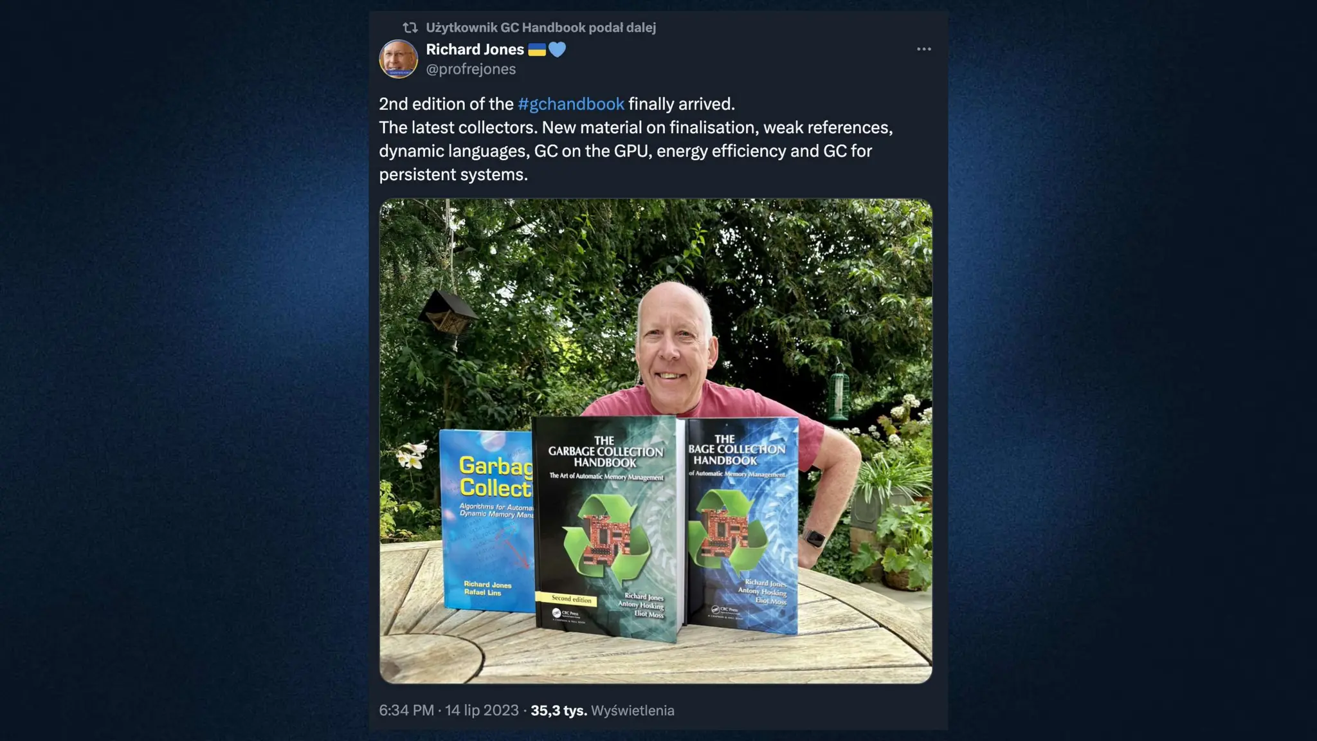The height and width of the screenshot is (741, 1317).
Task: Open the three-dot more options menu
Action: (923, 50)
